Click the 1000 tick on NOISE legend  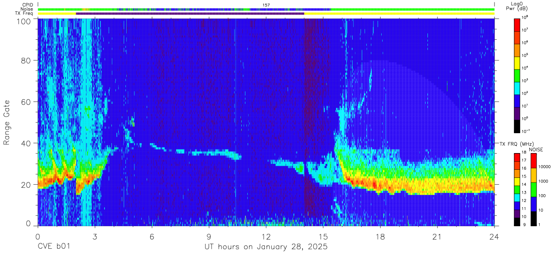tap(543, 181)
